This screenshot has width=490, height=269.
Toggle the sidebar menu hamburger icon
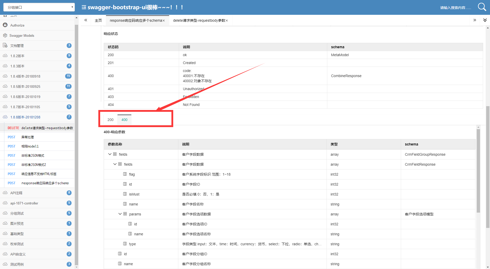pyautogui.click(x=84, y=7)
